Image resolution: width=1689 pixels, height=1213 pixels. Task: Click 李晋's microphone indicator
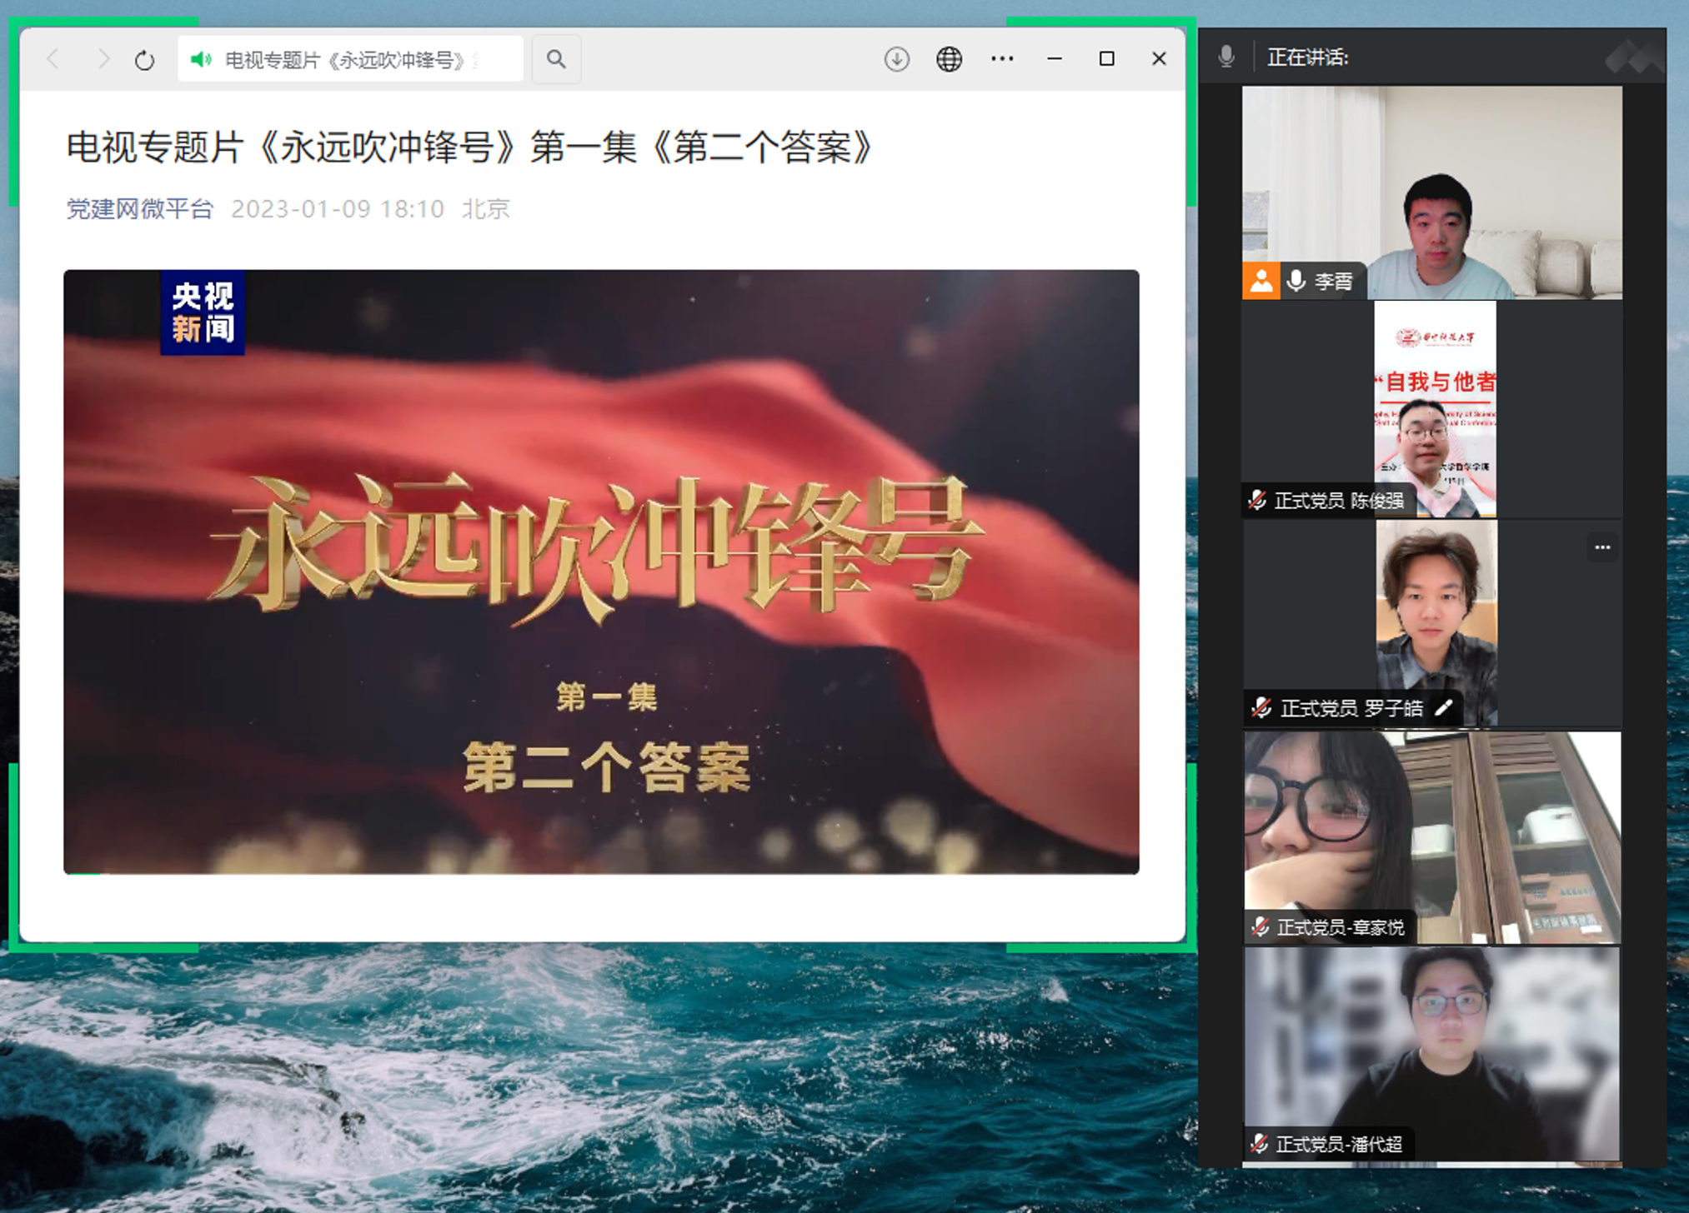coord(1296,281)
